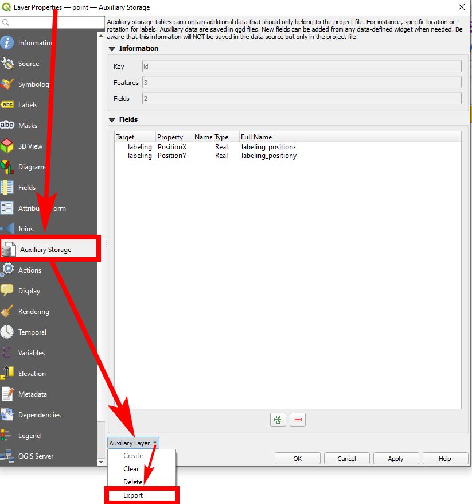Screen dimensions: 472x504
Task: Choose Create from Auxiliary Layer menu
Action: point(133,455)
